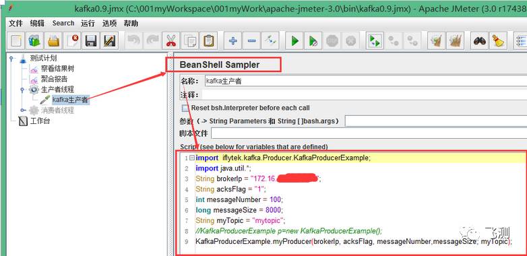Start the test green play icon

[294, 41]
